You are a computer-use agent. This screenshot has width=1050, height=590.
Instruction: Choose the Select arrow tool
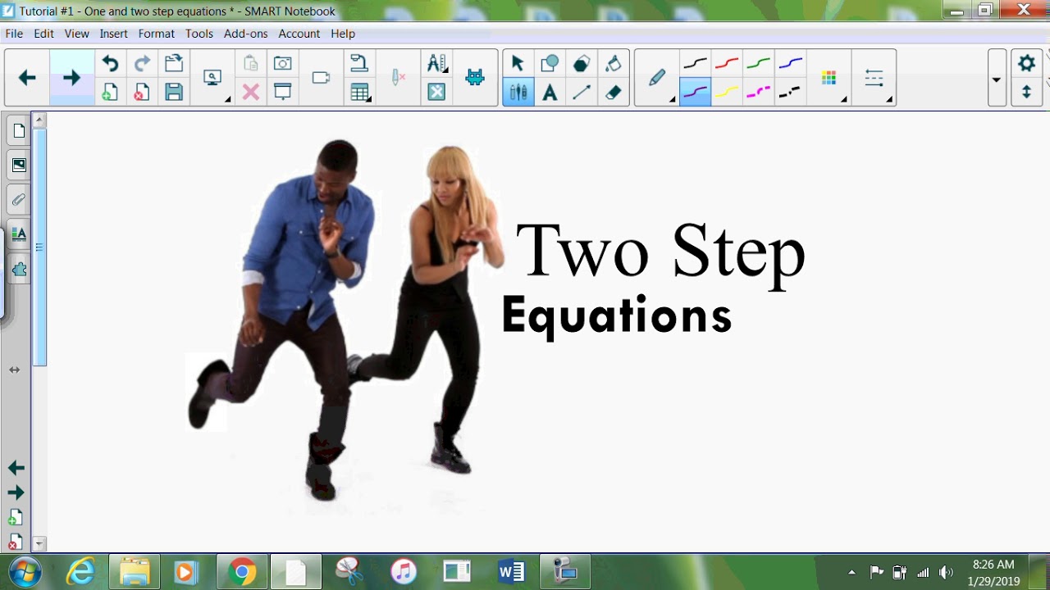click(518, 64)
